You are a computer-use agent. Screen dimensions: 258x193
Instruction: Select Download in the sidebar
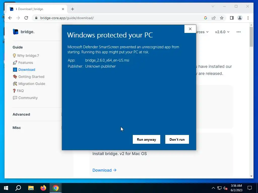24,70
